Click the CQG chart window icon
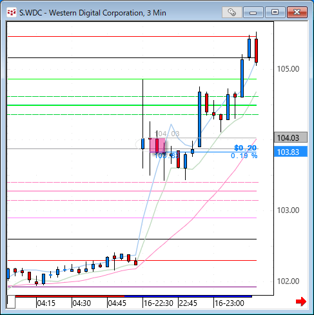314x315 pixels. (x=12, y=12)
